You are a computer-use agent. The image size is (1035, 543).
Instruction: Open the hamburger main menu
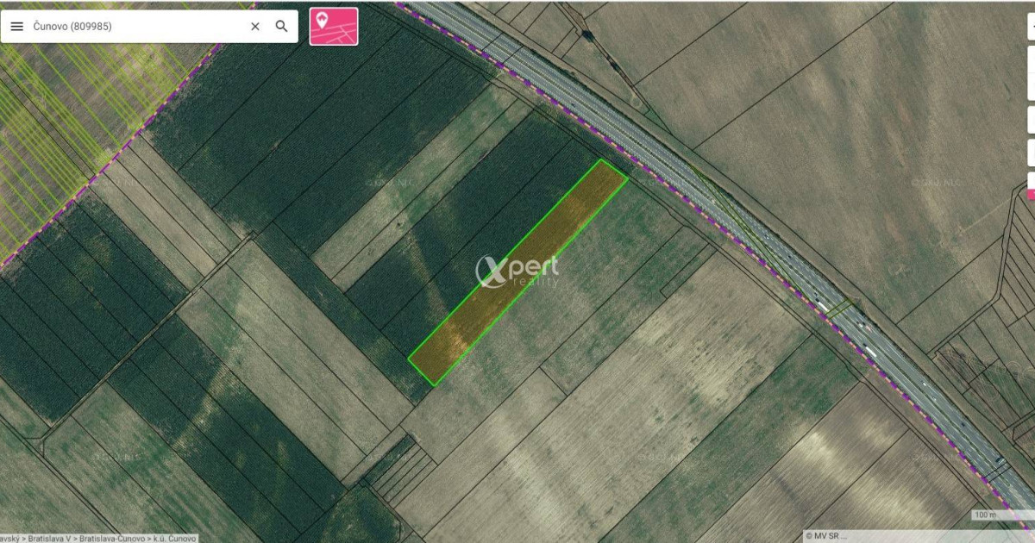pyautogui.click(x=16, y=27)
